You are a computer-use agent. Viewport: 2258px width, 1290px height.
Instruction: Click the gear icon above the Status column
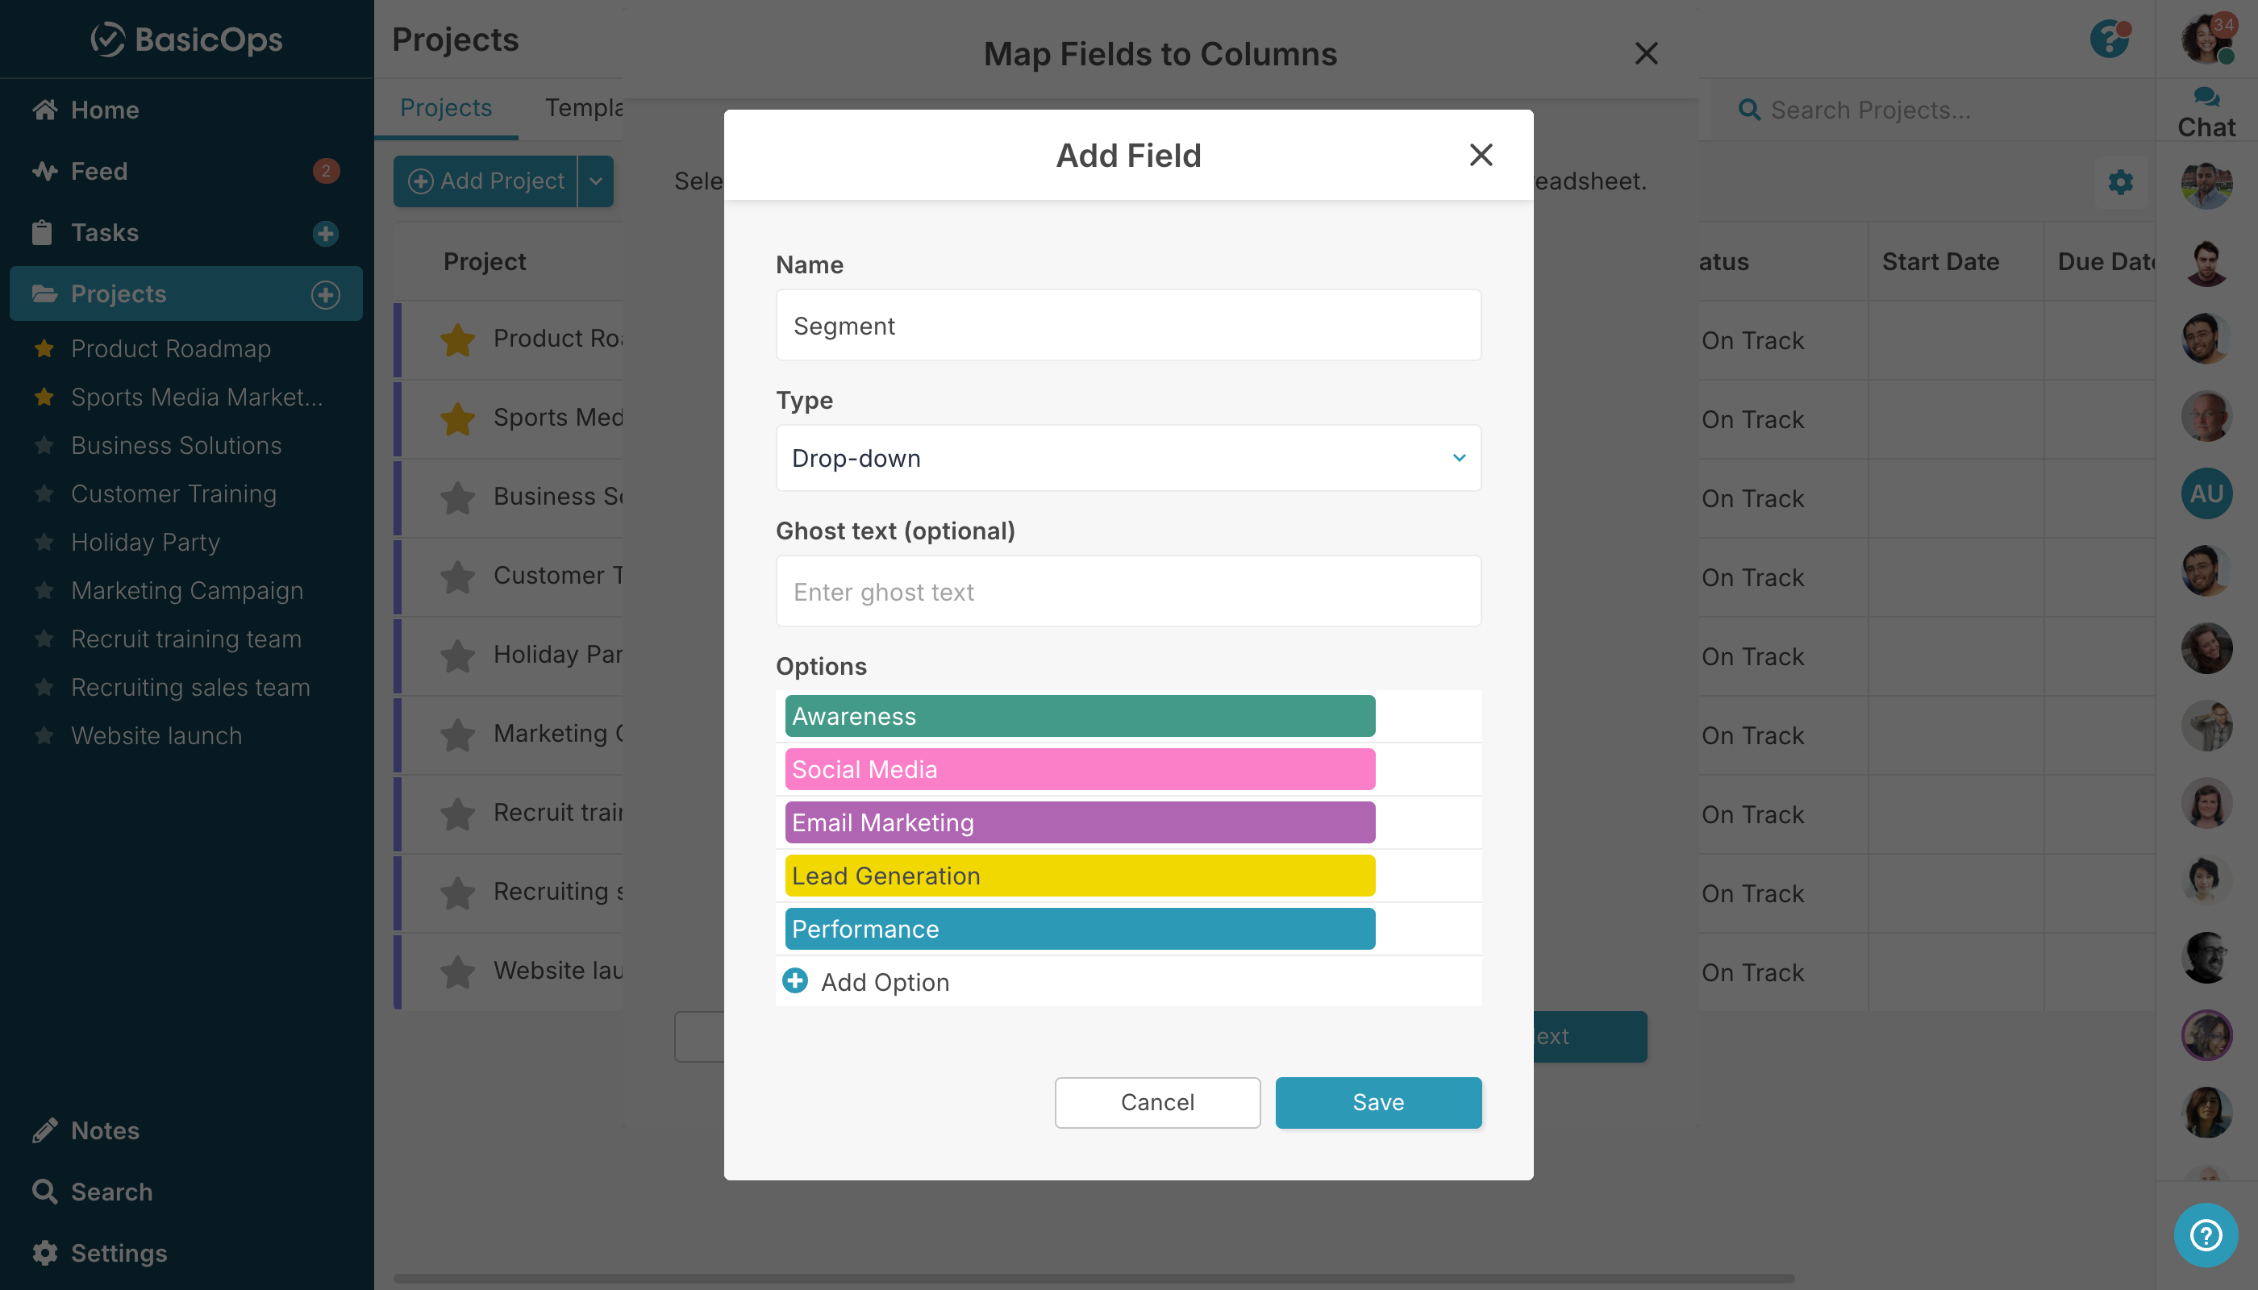click(2120, 182)
